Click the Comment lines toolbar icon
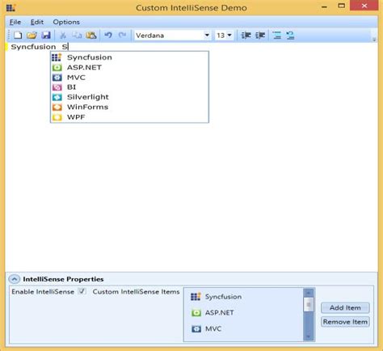 [x=276, y=36]
